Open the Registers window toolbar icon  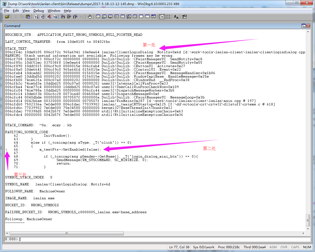pos(117,17)
